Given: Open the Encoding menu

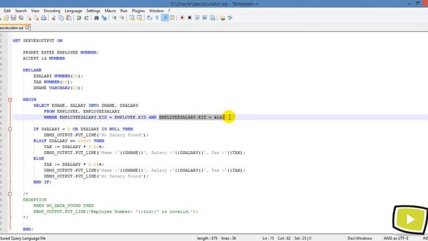Looking at the screenshot, I should click(x=52, y=11).
